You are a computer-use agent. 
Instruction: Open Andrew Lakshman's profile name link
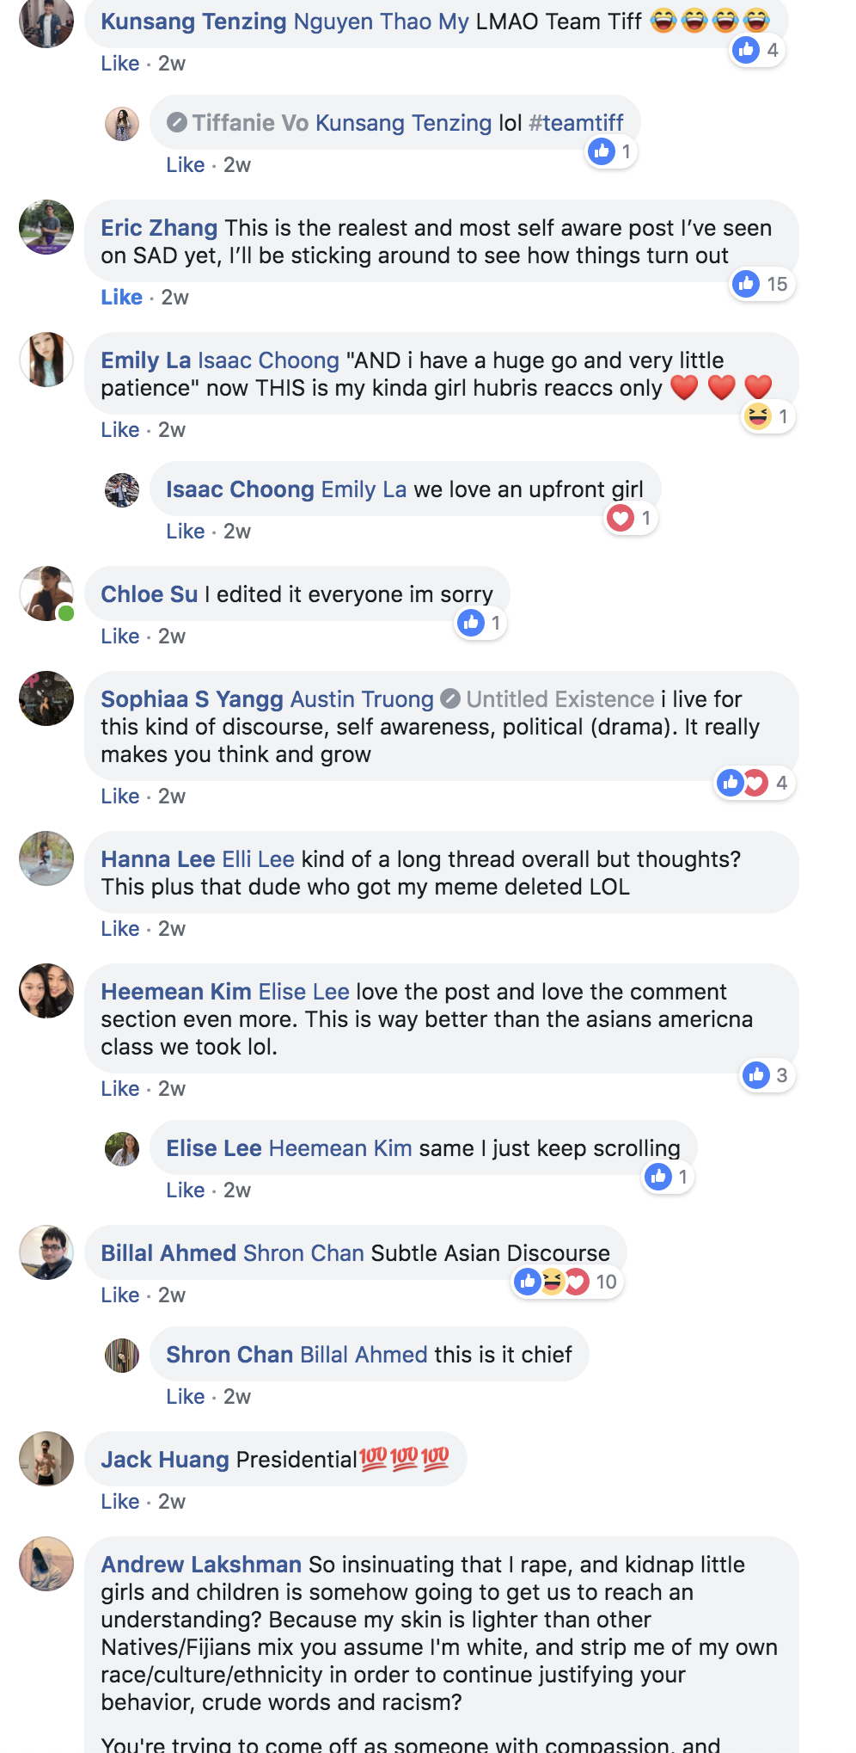201,1565
